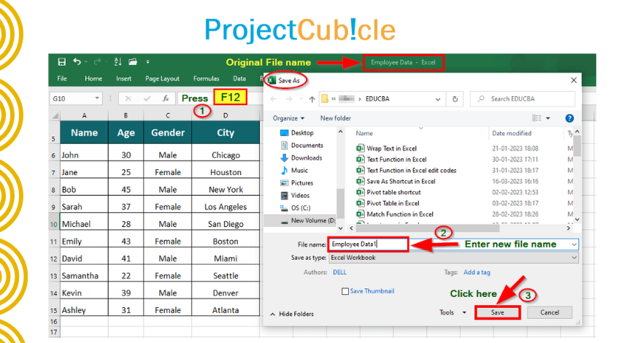Click the Save icon in Excel quick access toolbar
Viewport: 635px width, 343px height.
(x=61, y=62)
